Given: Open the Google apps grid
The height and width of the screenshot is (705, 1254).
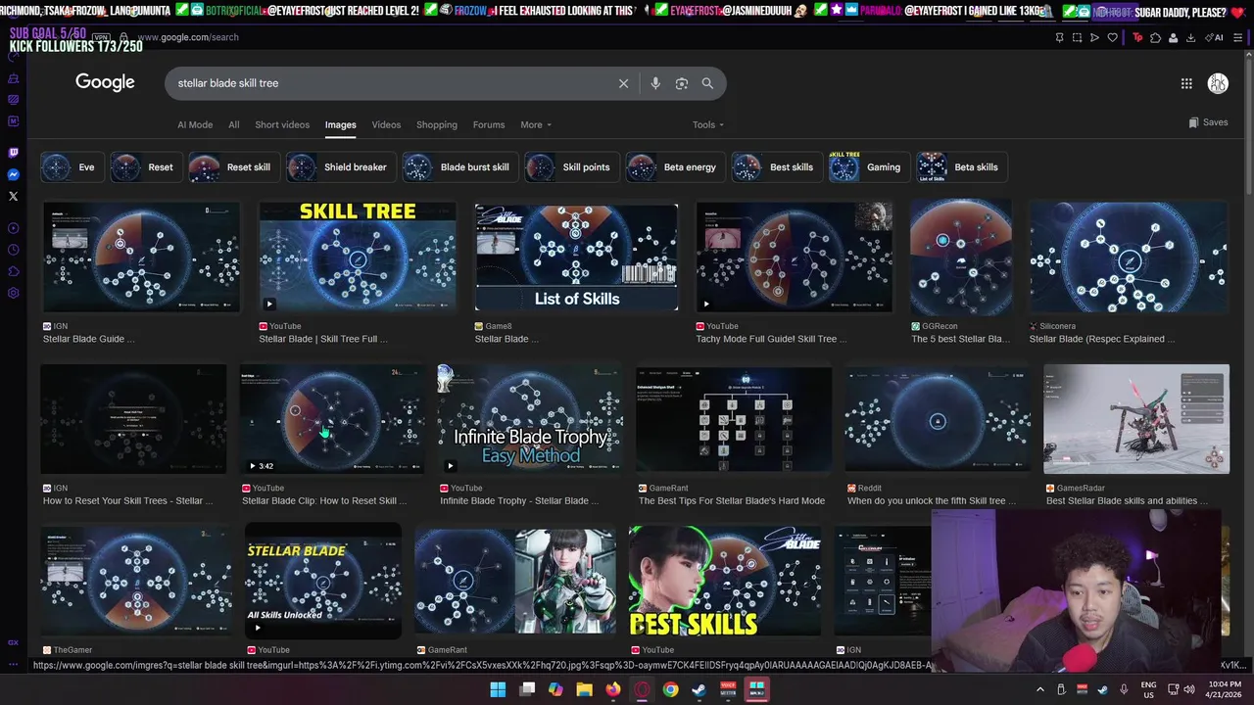Looking at the screenshot, I should point(1186,83).
